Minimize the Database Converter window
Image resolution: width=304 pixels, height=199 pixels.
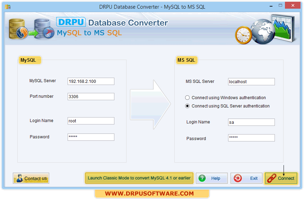[271, 6]
